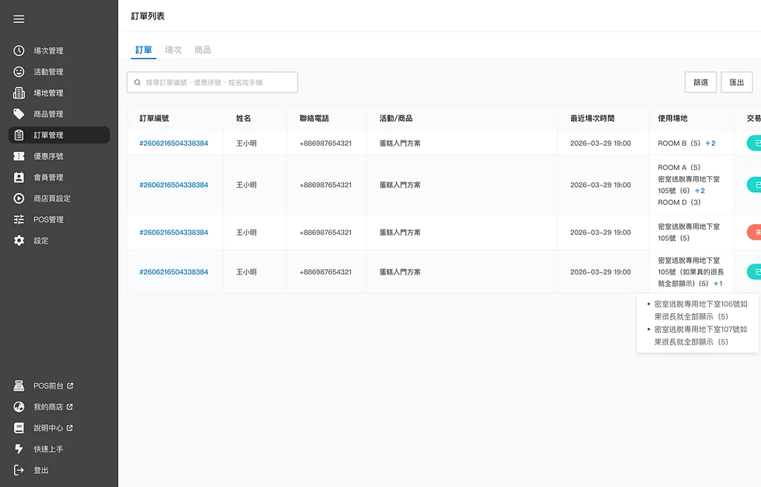Click the external link icon beside 說明中心
The height and width of the screenshot is (487, 761).
click(x=70, y=428)
